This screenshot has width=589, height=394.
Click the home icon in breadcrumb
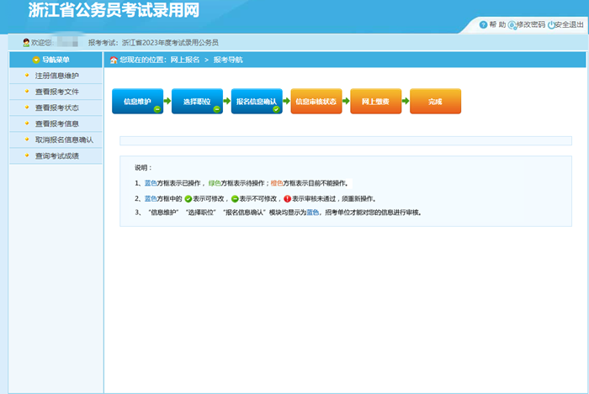[x=114, y=60]
